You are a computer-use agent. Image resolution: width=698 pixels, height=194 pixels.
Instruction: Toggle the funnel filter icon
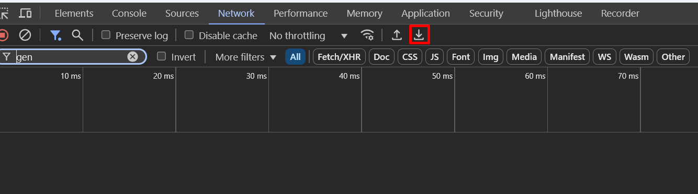point(55,35)
